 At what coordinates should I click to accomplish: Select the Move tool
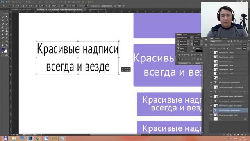(x=7, y=13)
